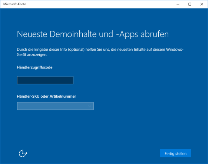208x164 pixels.
Task: Maximize the Microsoft-Konto window
Action: pyautogui.click(x=190, y=4)
